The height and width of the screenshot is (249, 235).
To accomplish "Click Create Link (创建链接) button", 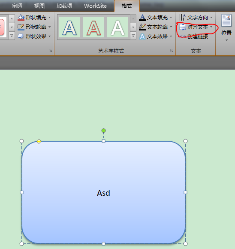I will coord(194,36).
